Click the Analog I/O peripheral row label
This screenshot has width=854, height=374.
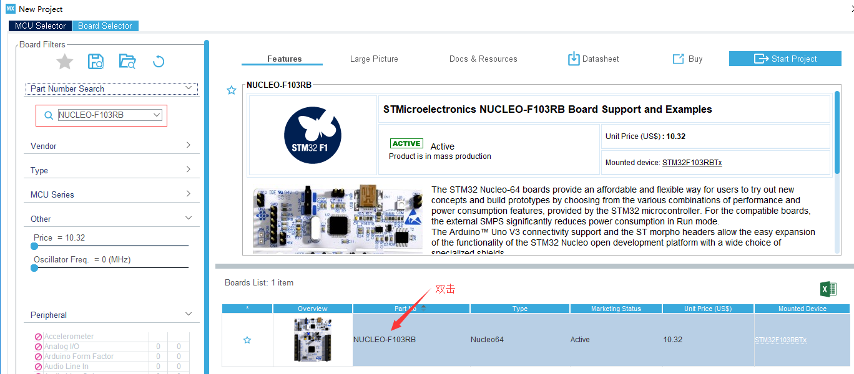coord(62,347)
